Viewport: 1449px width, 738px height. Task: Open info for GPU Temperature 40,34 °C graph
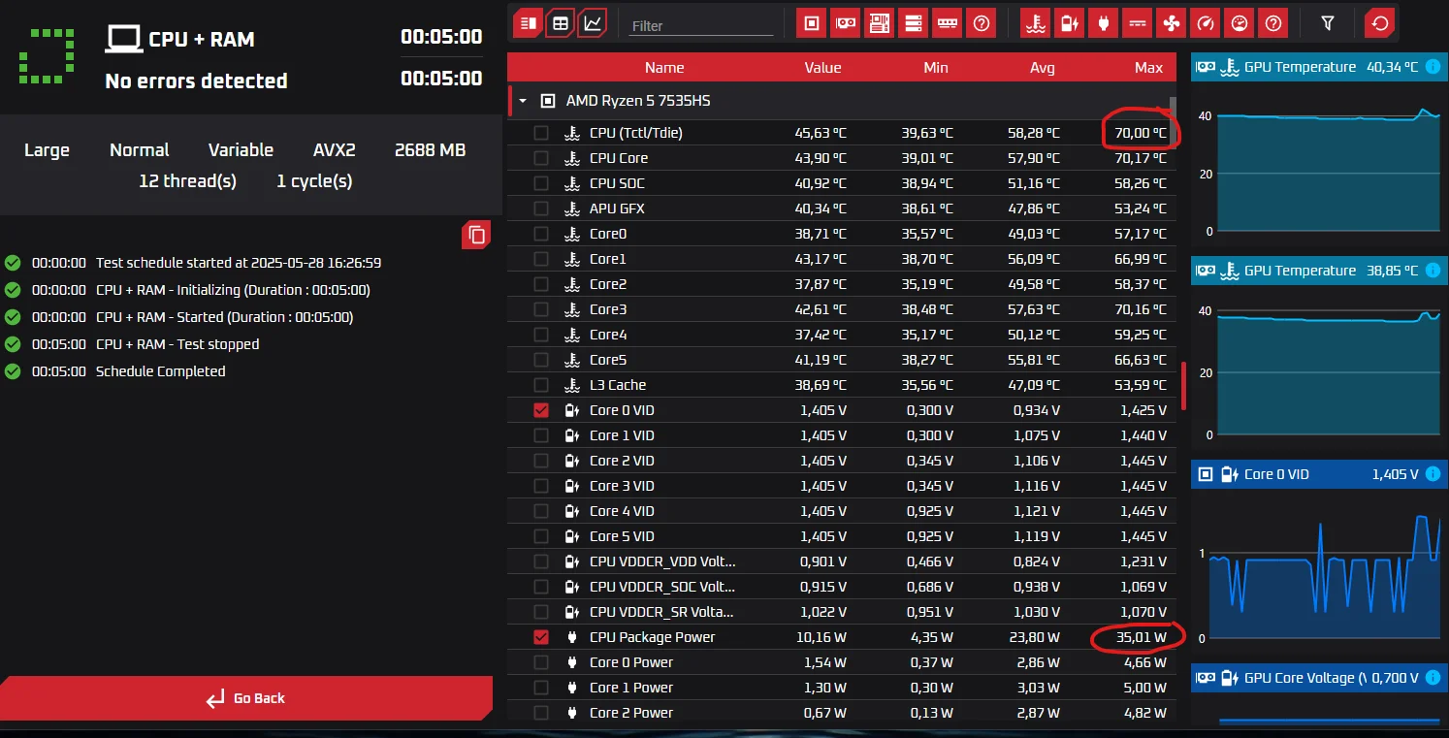[x=1432, y=67]
